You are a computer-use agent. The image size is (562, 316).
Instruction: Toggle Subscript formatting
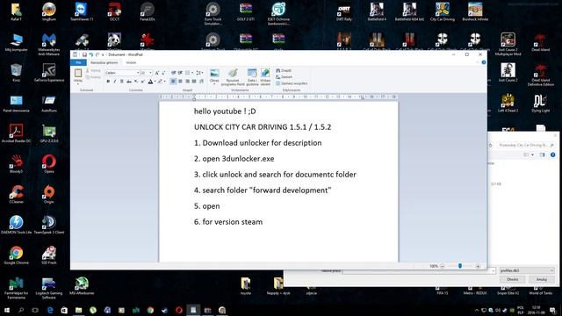136,82
